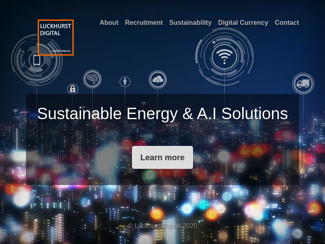The width and height of the screenshot is (325, 244).
Task: Click the LuckhurstDigital 2020 copyright text
Action: [162, 226]
